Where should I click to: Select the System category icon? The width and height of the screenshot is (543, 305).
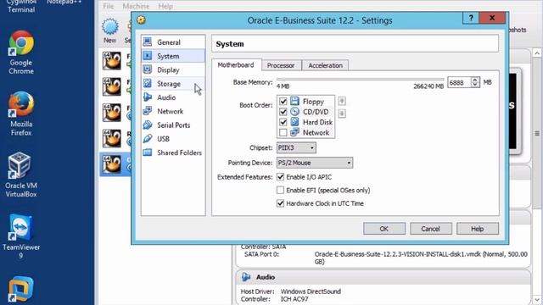point(148,56)
